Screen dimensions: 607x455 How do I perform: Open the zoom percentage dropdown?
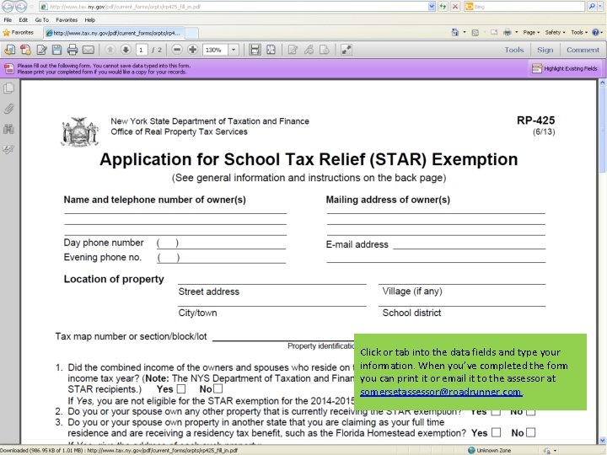(234, 50)
